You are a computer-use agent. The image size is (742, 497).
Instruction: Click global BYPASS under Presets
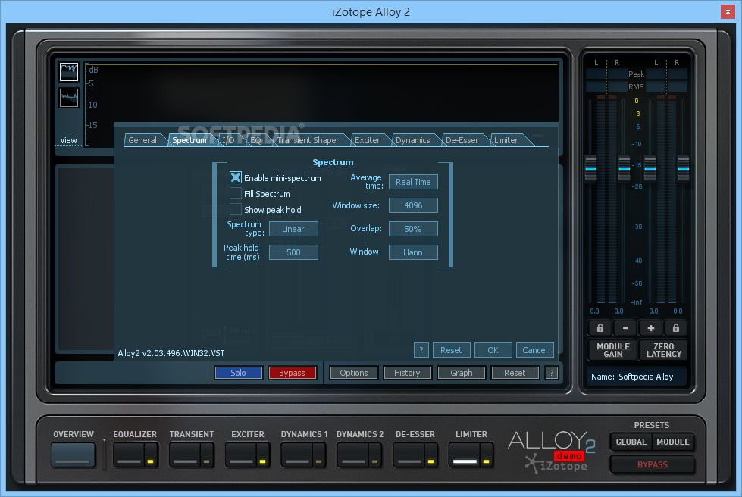(x=652, y=464)
